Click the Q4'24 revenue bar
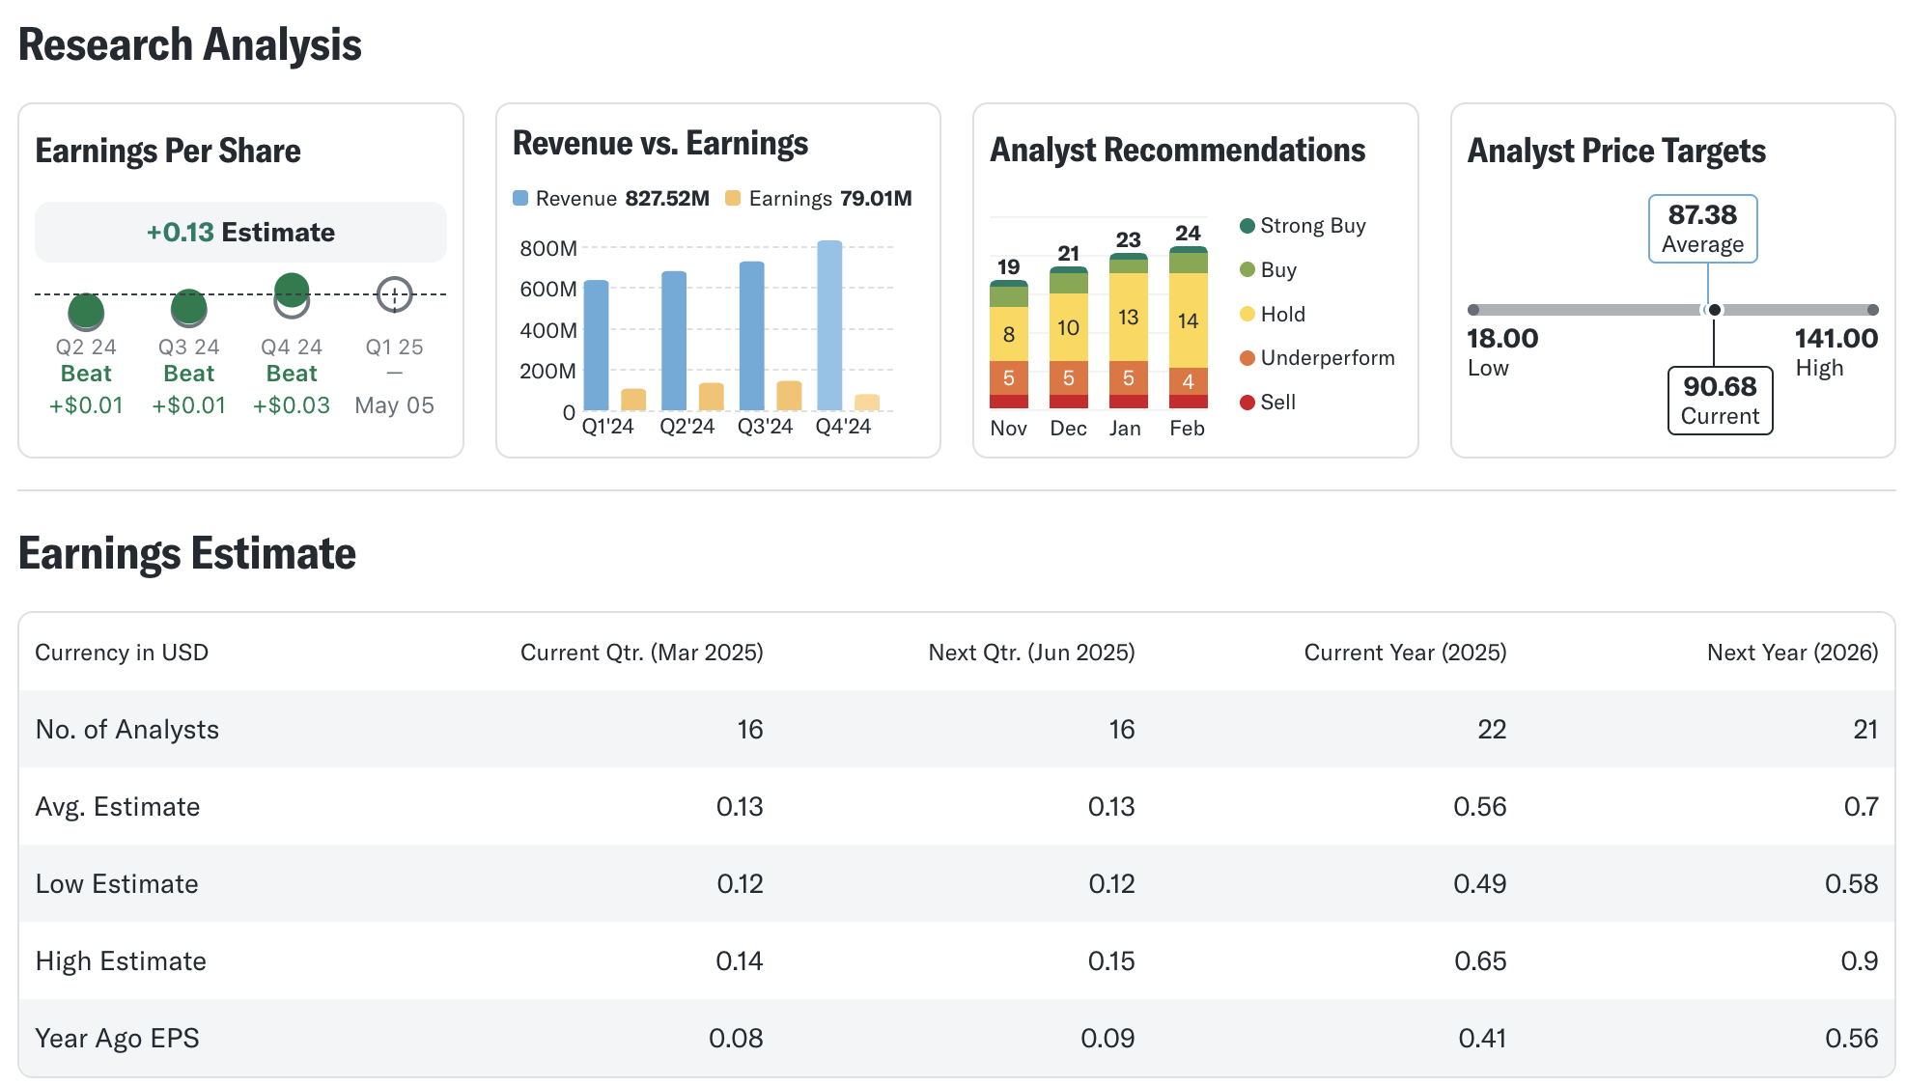Image resolution: width=1906 pixels, height=1085 pixels. point(829,326)
